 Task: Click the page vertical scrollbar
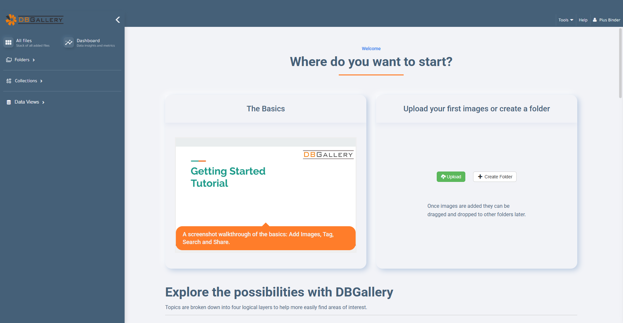620,63
